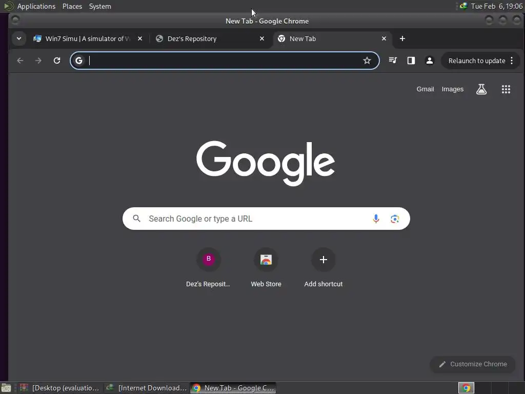The image size is (525, 394).
Task: Toggle the Chrome side panel
Action: (411, 61)
